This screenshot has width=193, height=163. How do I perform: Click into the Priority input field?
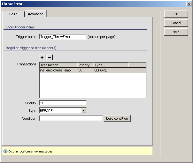(x=63, y=103)
